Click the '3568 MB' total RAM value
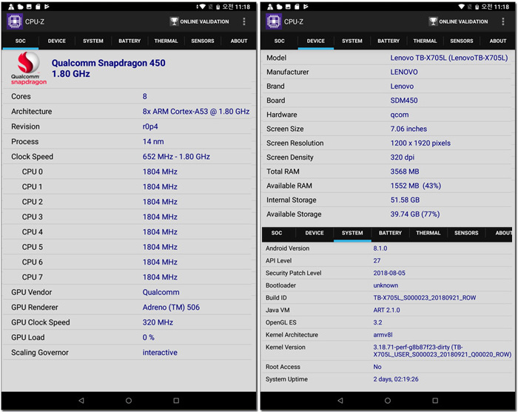The image size is (518, 414). pos(404,172)
